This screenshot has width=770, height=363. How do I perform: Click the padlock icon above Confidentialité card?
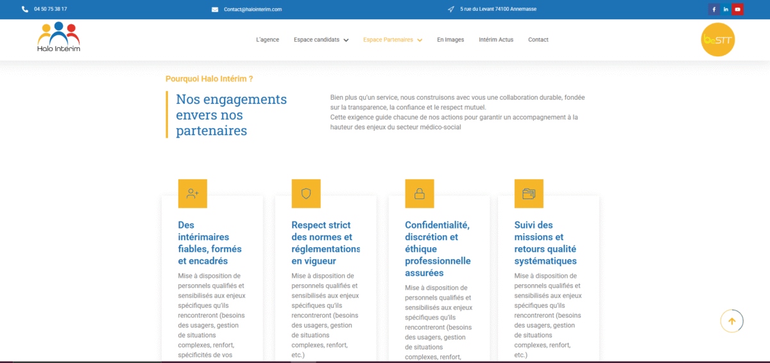tap(420, 193)
